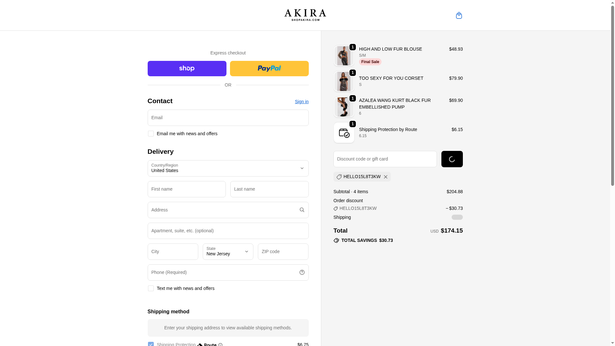Click the phone field help question icon
Image resolution: width=615 pixels, height=346 pixels.
point(302,272)
